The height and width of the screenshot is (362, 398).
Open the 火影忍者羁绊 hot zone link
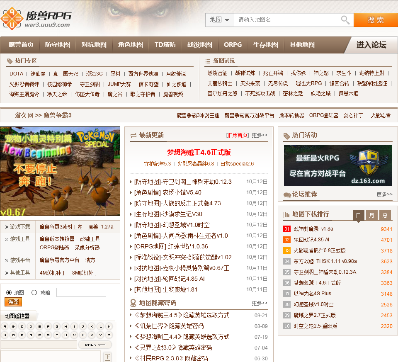coord(24,84)
